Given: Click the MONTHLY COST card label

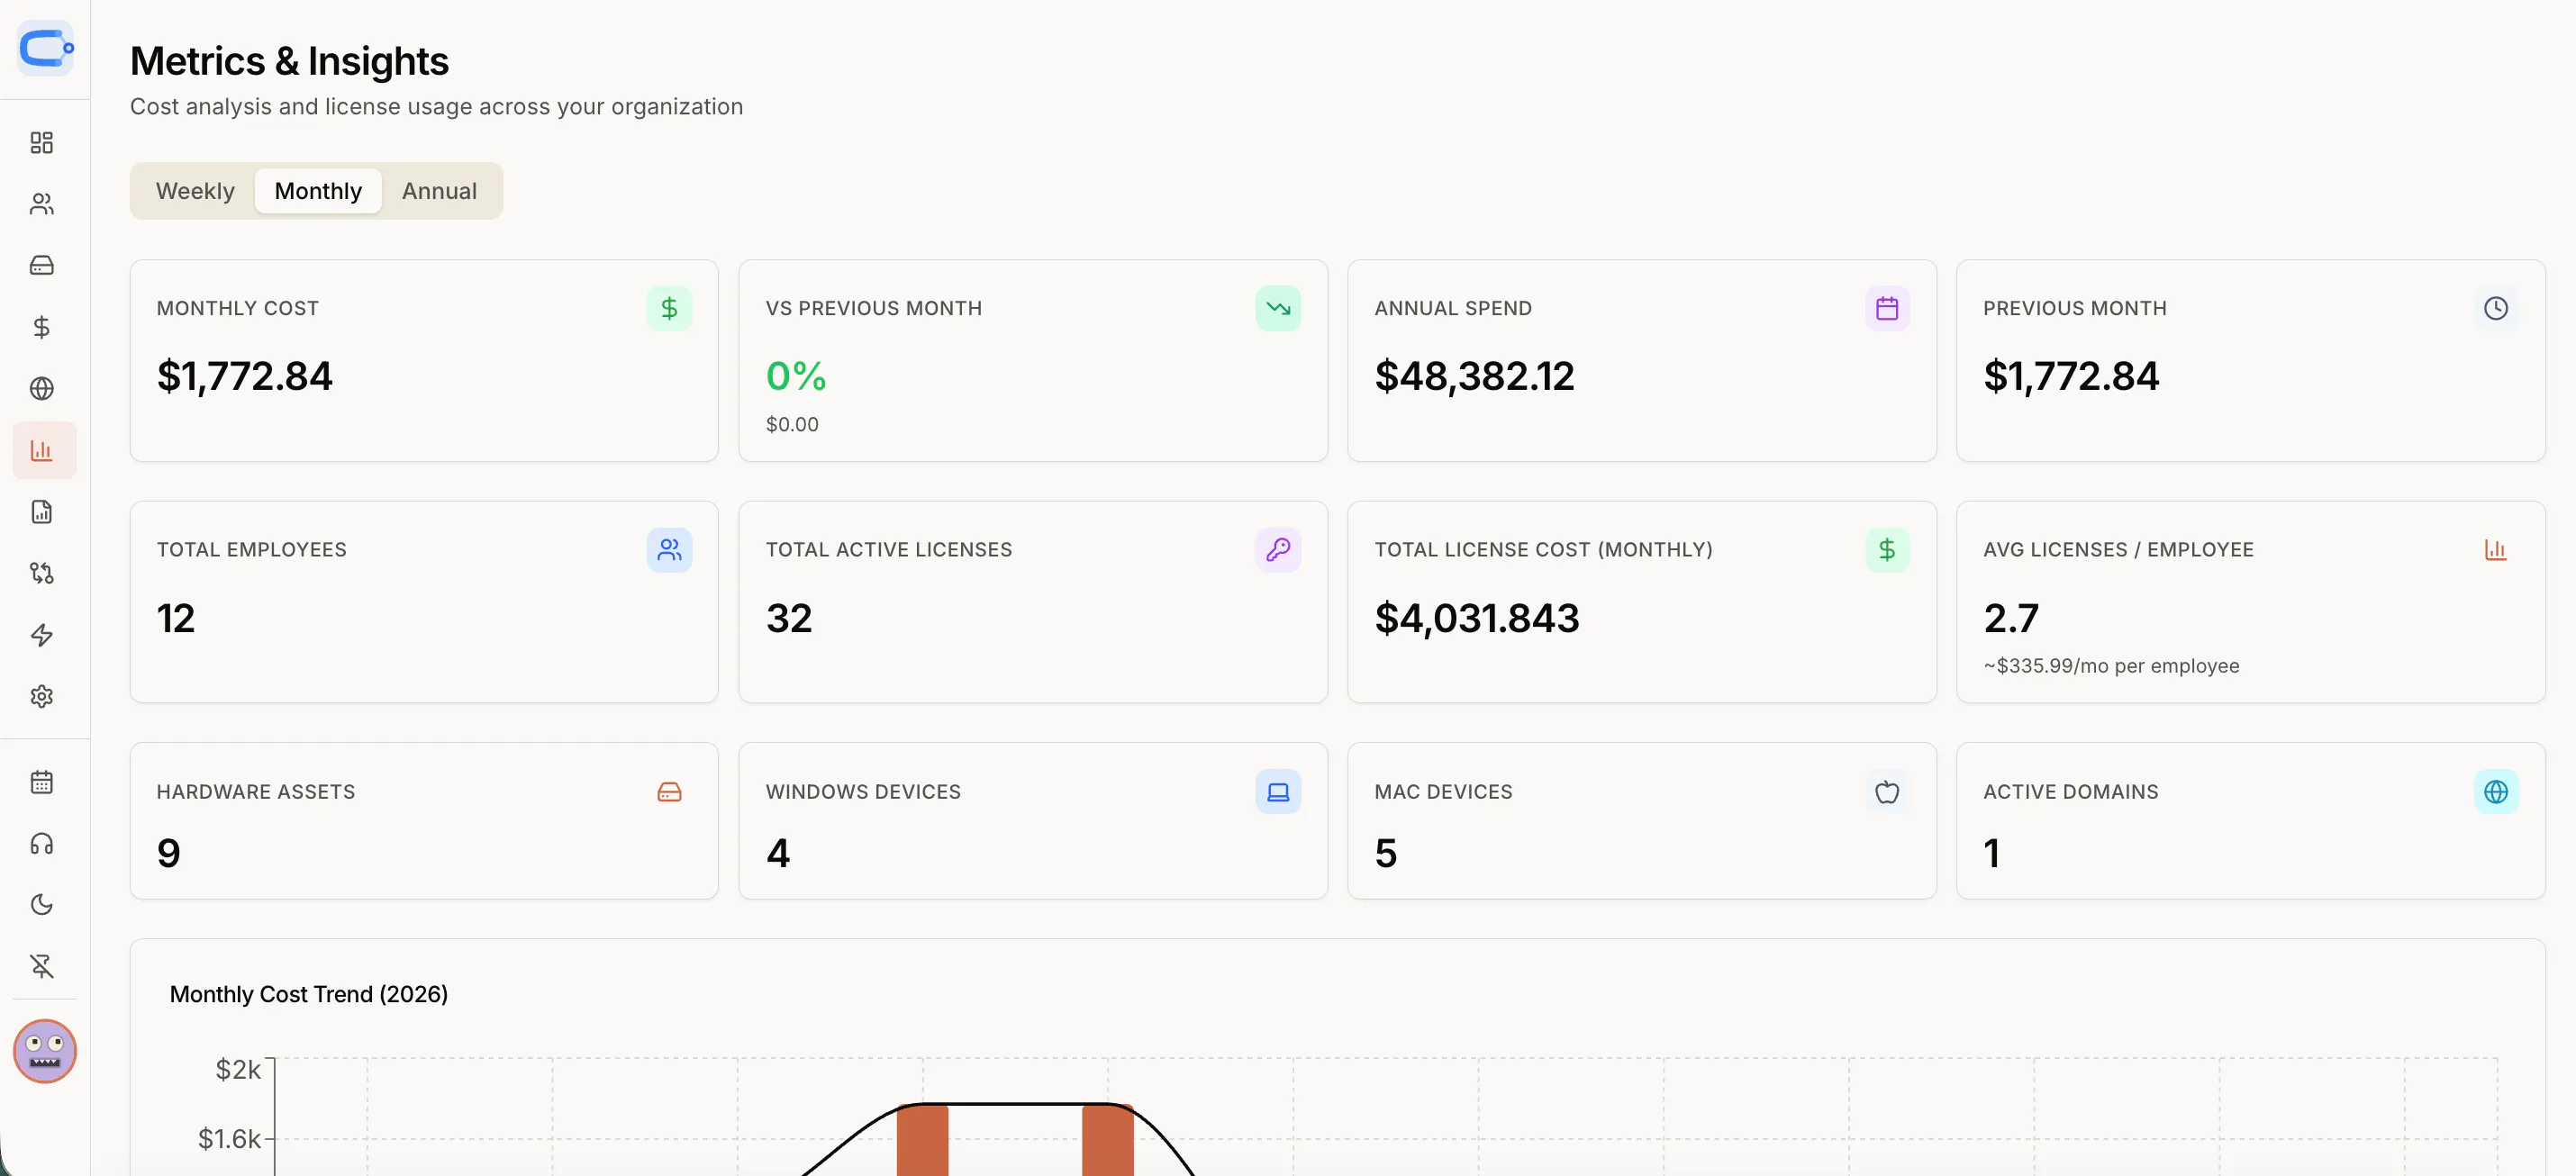Looking at the screenshot, I should (x=238, y=308).
